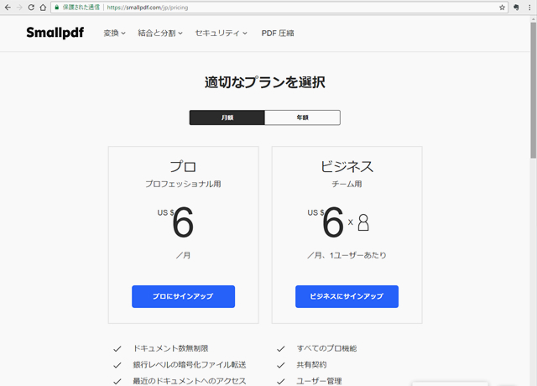Open PDF 圧縮 from the navigation bar
Viewport: 537px width, 386px height.
(278, 34)
